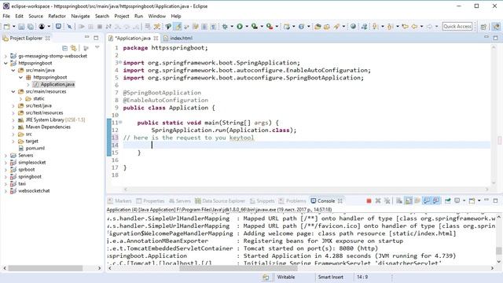Click the Last Edit Location icon
Screen dimensions: 503x283
point(405,27)
